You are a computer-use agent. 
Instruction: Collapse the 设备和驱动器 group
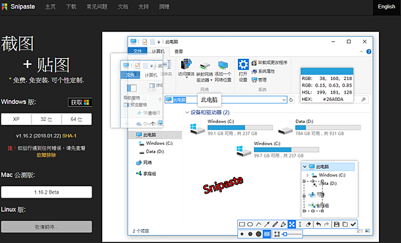(187, 112)
